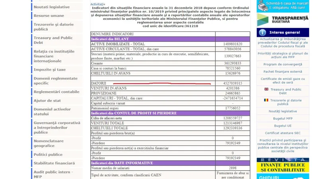Open Program de convergenţă link

pos(283,64)
